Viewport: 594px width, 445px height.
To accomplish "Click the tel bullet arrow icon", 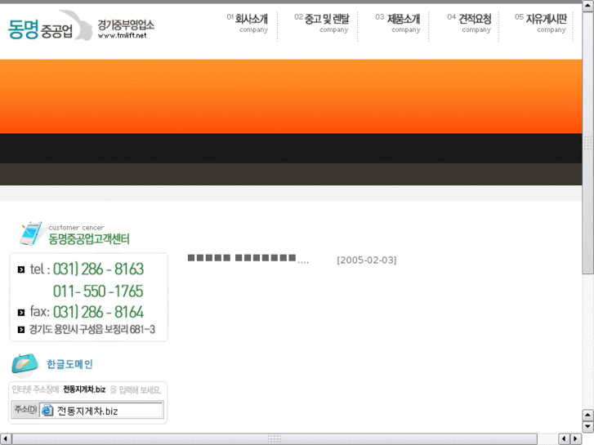I will click(x=21, y=269).
